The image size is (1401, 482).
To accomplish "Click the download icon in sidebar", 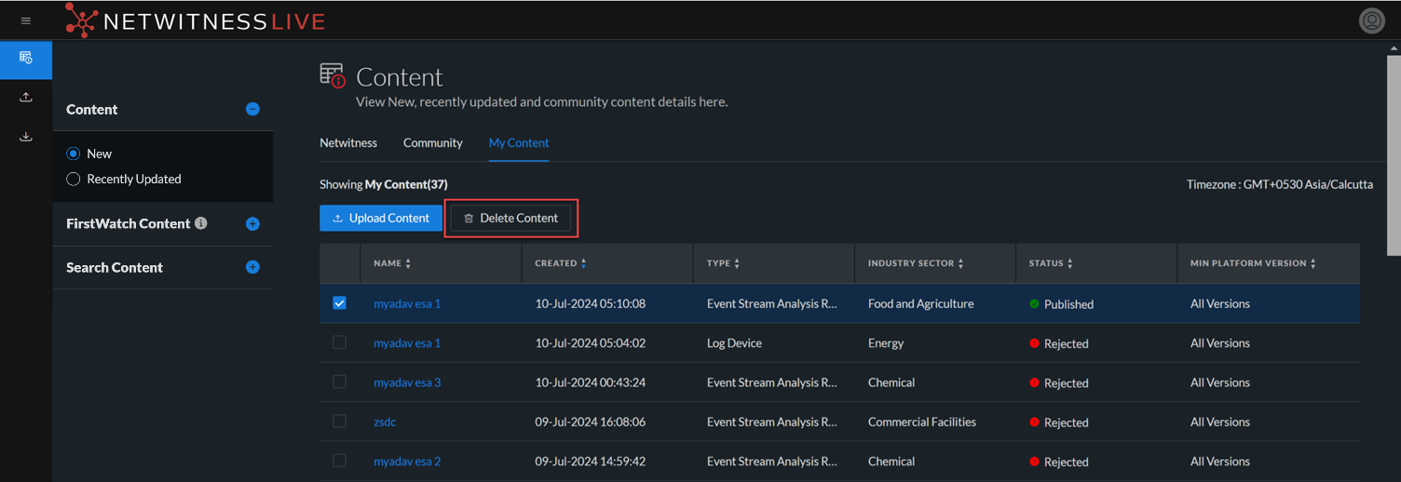I will coord(26,137).
